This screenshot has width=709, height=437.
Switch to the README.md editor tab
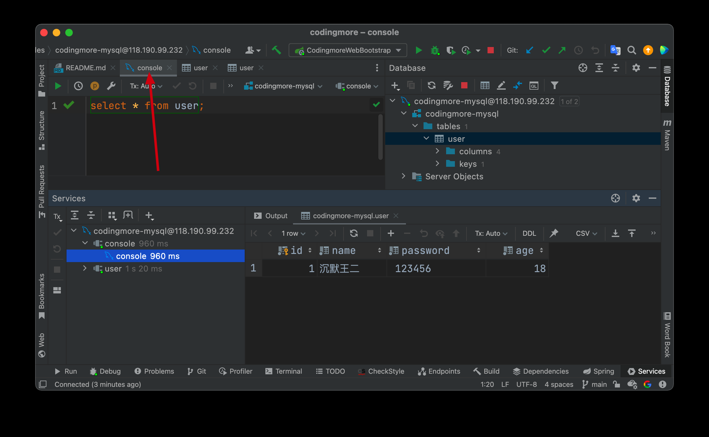coord(85,68)
